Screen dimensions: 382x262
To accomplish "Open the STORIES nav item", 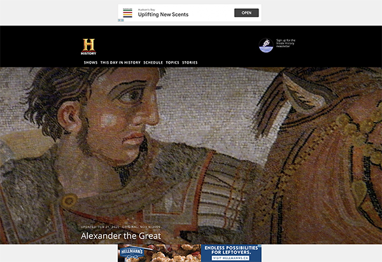I will [x=190, y=62].
